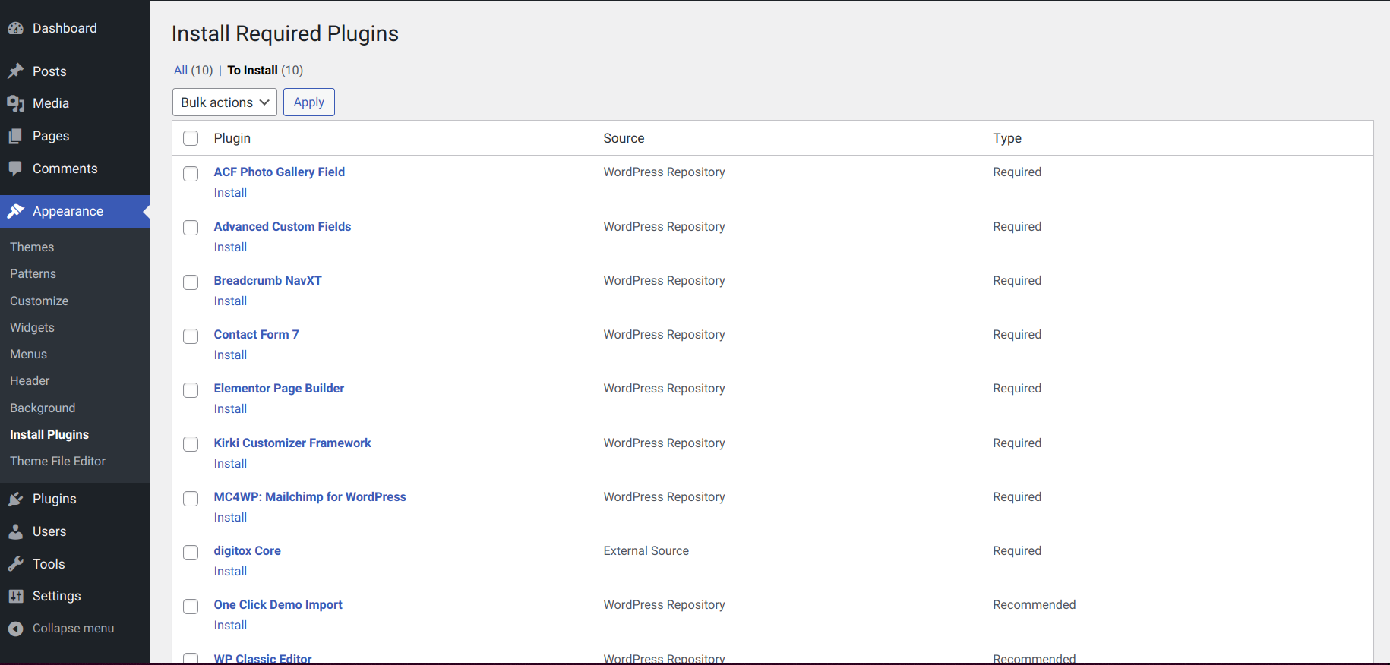This screenshot has height=665, width=1390.
Task: Install ACF Photo Gallery Field
Action: [230, 193]
